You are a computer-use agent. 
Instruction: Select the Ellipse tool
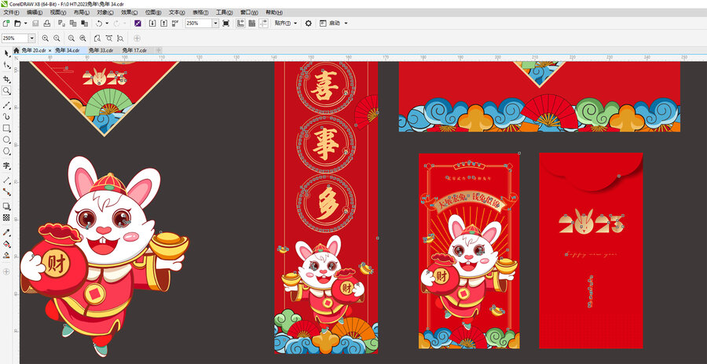(6, 140)
